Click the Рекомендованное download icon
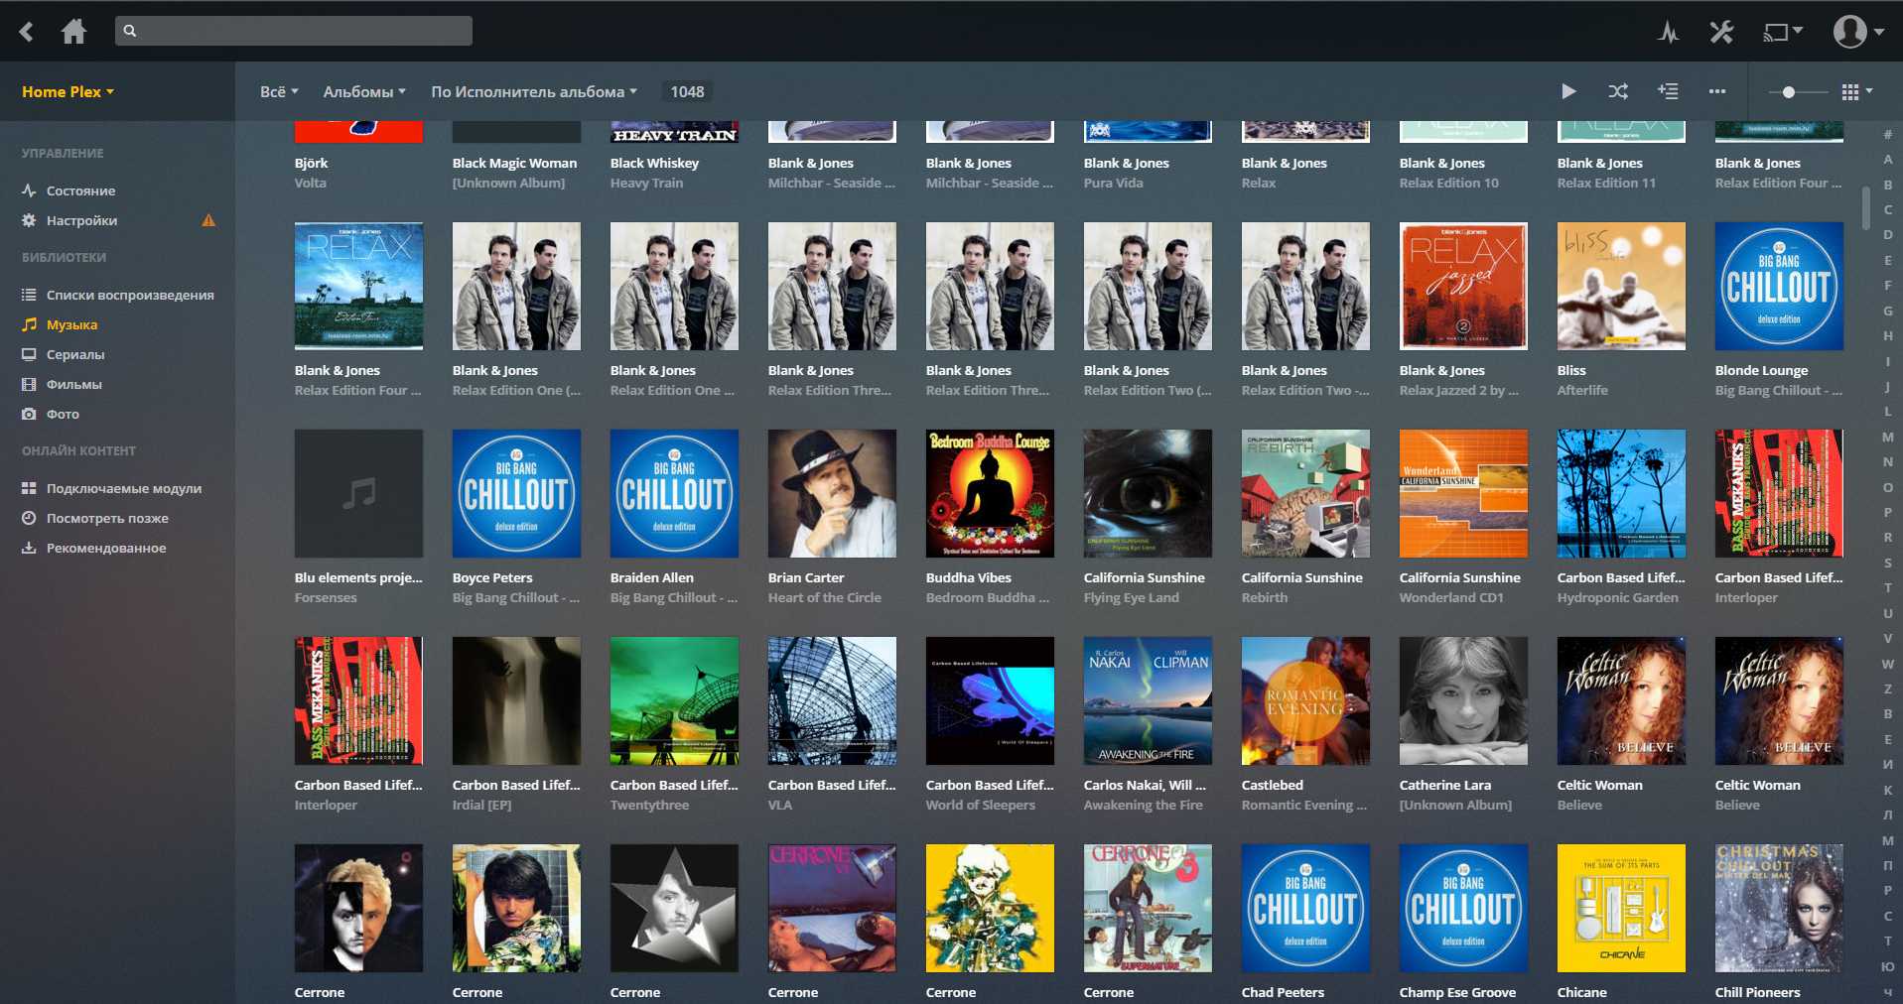The height and width of the screenshot is (1004, 1903). point(29,548)
